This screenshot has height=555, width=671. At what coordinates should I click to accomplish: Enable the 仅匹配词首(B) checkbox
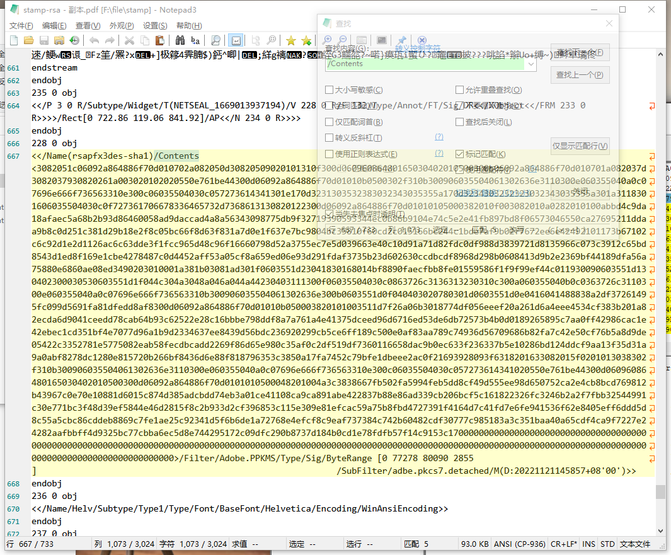point(329,122)
